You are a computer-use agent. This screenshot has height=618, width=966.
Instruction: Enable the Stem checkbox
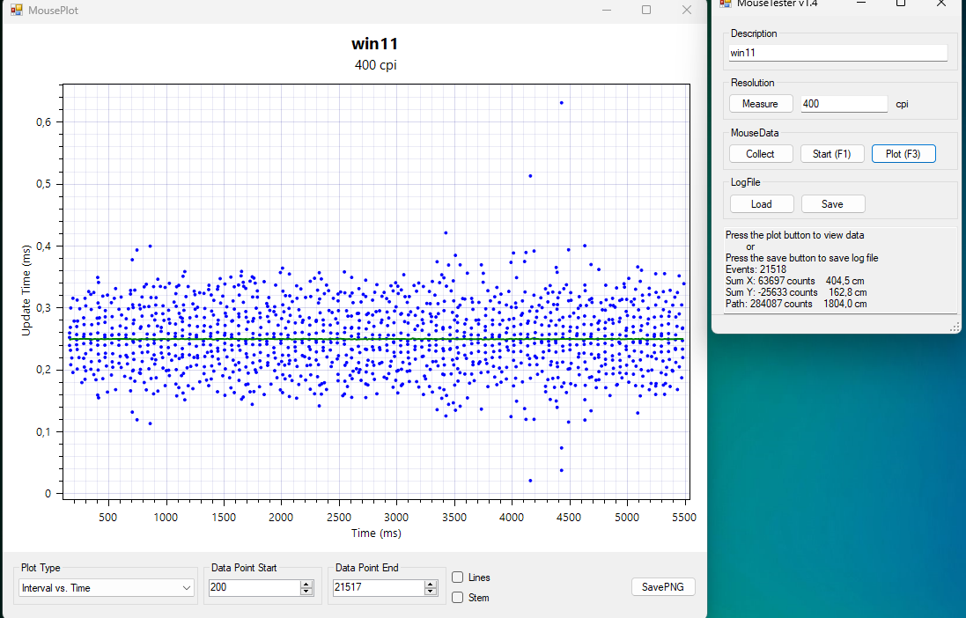tap(458, 598)
